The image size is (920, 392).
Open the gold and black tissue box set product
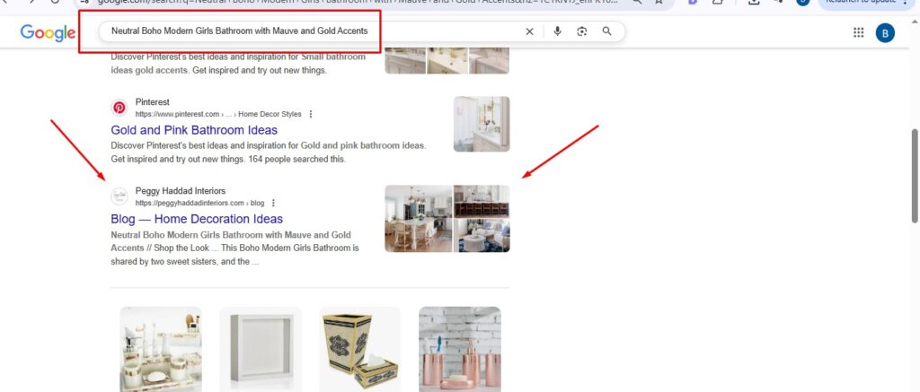tap(359, 349)
